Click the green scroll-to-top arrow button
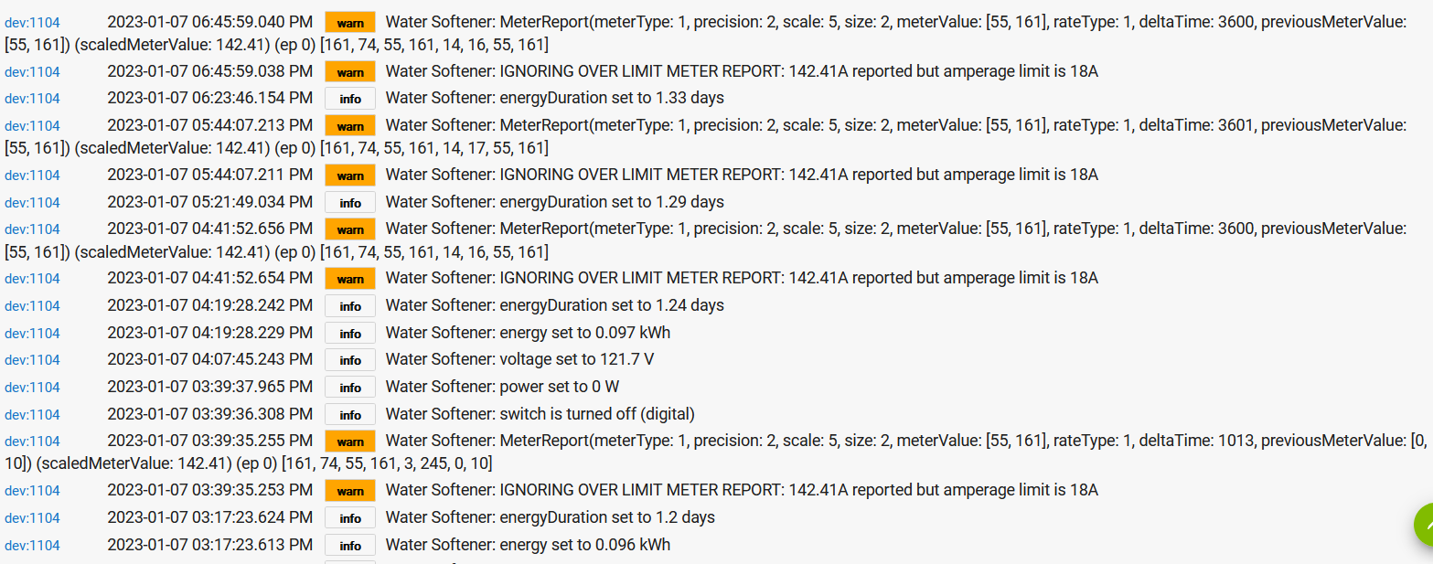The image size is (1433, 564). (1424, 525)
